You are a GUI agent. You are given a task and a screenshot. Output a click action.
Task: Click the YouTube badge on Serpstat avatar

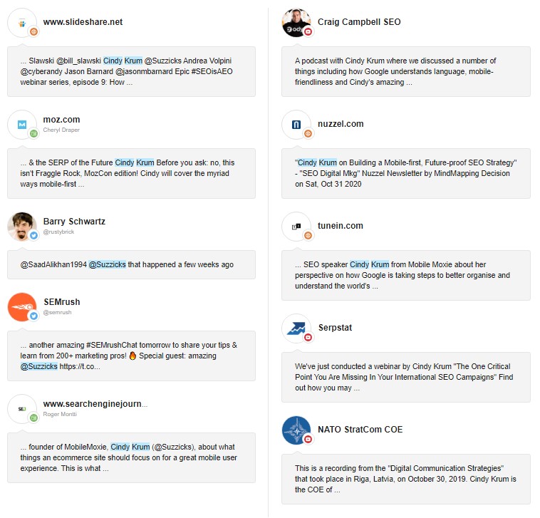tap(308, 338)
